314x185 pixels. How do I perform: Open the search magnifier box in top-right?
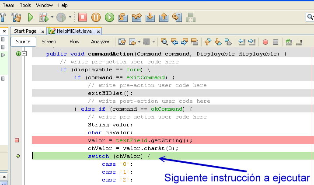tap(310, 17)
